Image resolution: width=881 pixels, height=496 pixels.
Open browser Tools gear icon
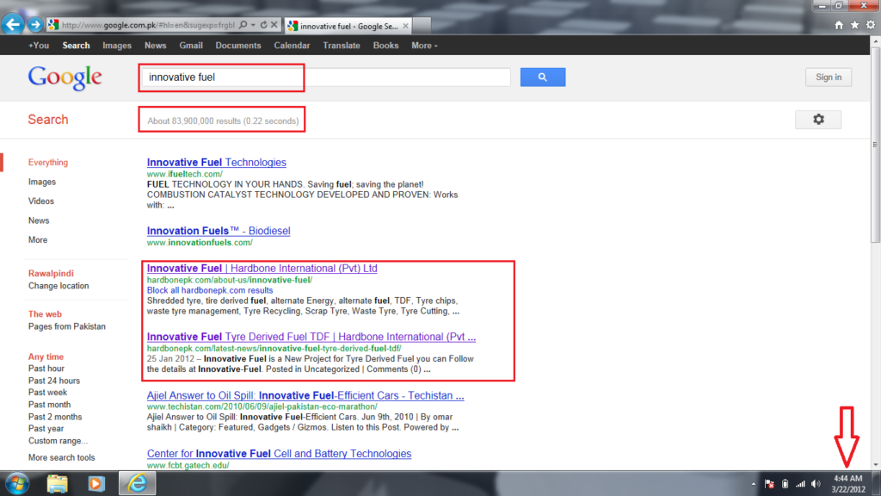click(871, 25)
